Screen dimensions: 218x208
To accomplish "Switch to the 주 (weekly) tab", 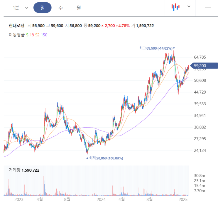I will [x=61, y=8].
